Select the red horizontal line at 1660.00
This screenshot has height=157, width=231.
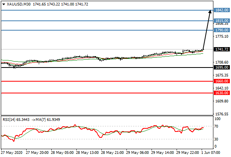(107, 81)
